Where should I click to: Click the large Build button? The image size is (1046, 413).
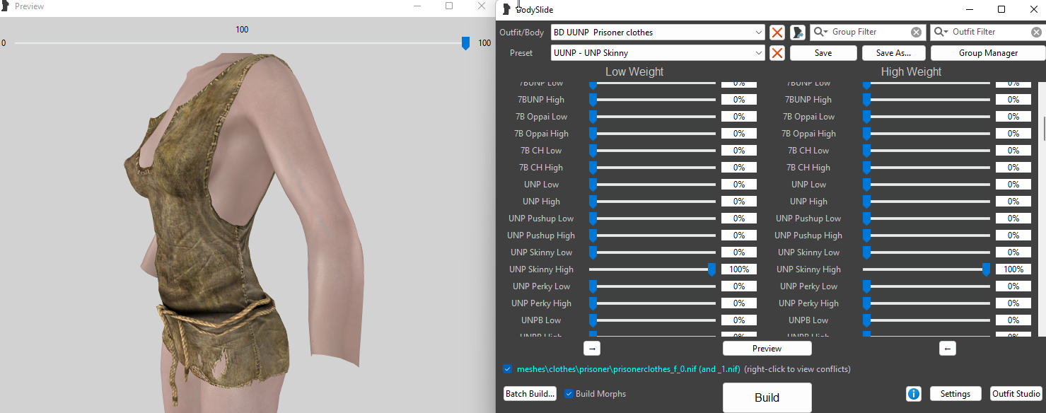[x=767, y=397]
